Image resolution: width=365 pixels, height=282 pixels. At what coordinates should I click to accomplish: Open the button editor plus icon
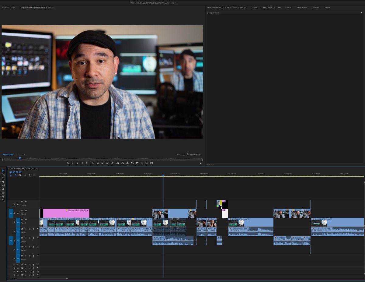[200, 164]
